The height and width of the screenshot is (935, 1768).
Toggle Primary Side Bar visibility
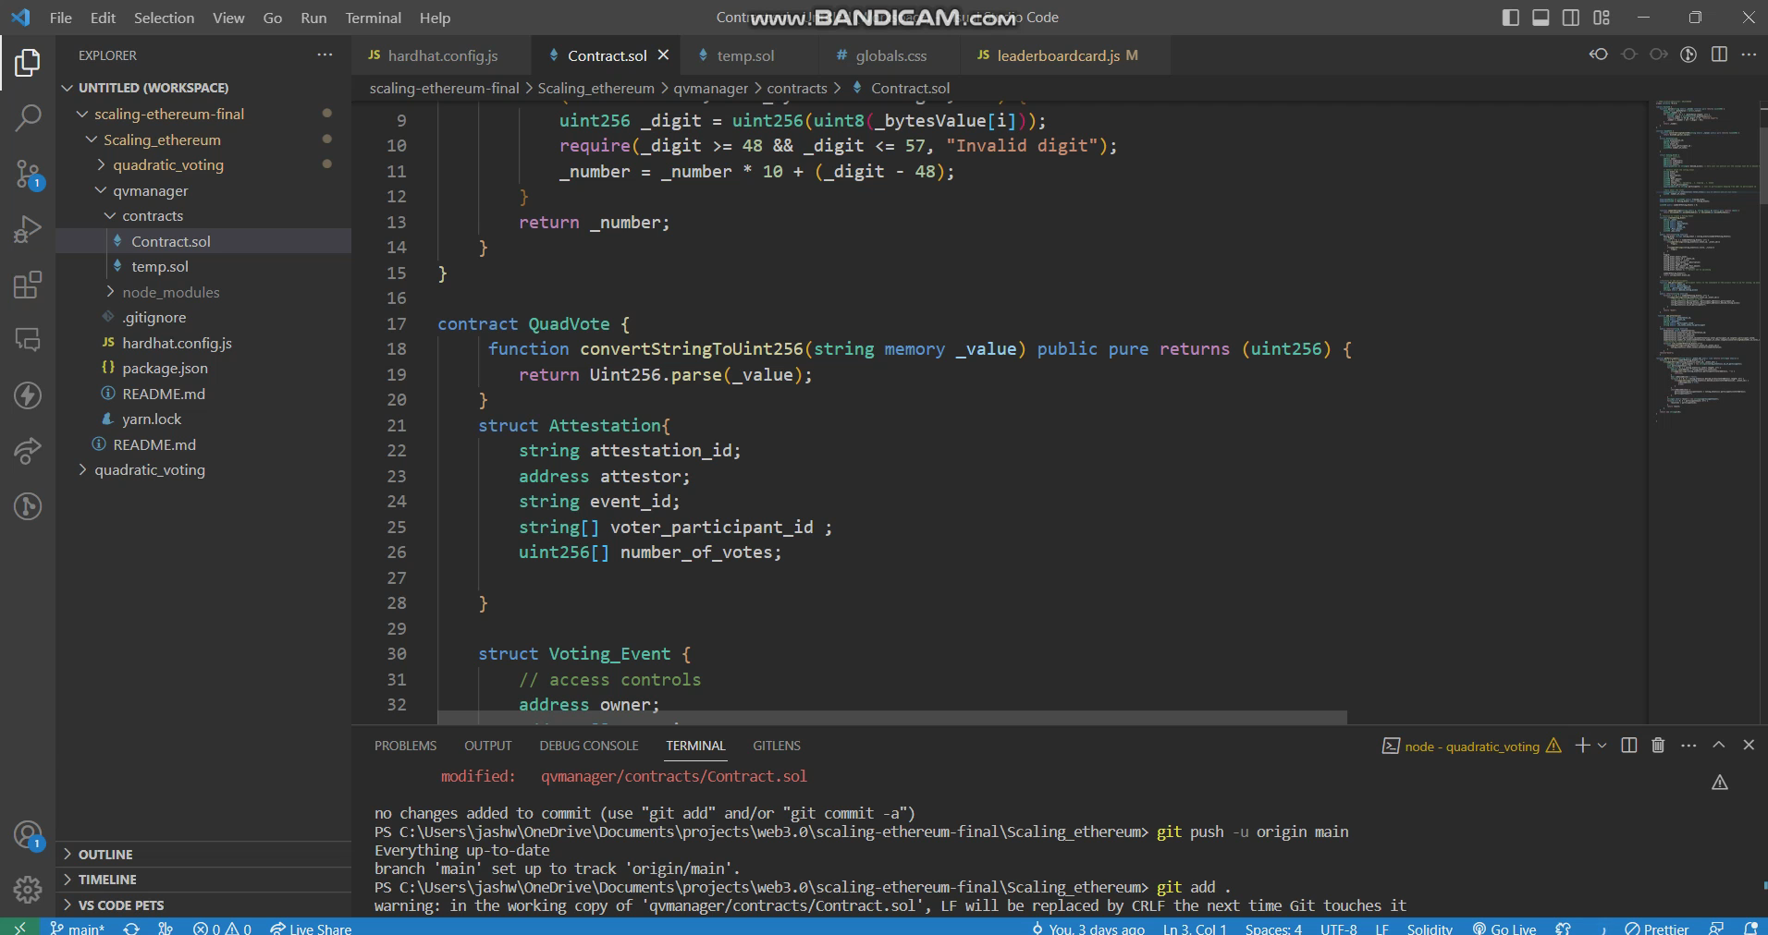click(1511, 18)
